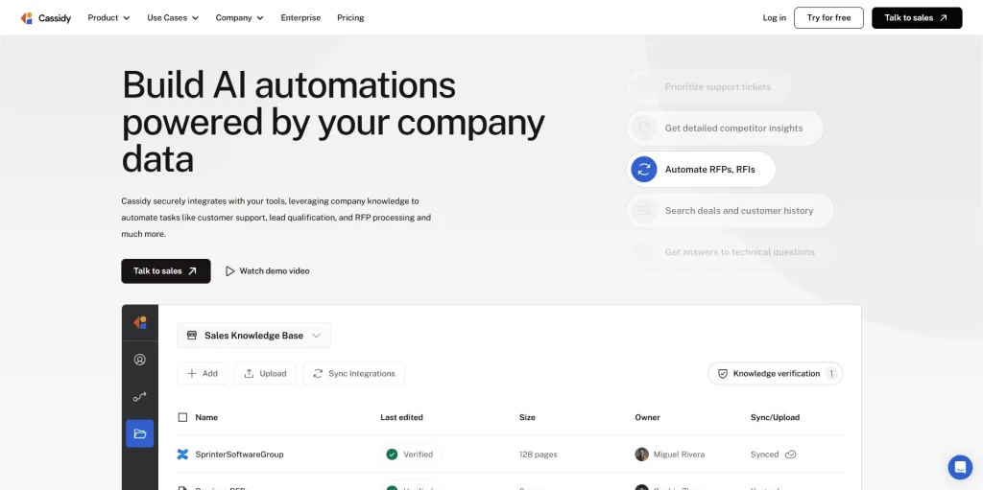Viewport: 983px width, 490px height.
Task: Select Automate RFPs, RFIs pill
Action: point(701,169)
